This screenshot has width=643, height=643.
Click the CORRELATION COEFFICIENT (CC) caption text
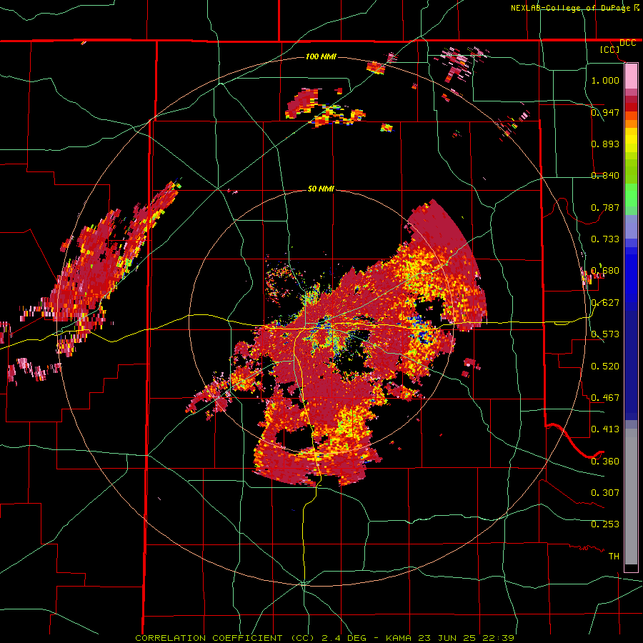(225, 638)
